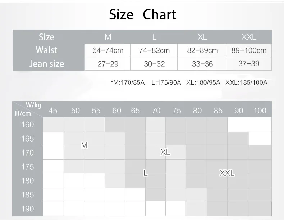Select the M size column header
The height and width of the screenshot is (220, 284).
click(108, 37)
